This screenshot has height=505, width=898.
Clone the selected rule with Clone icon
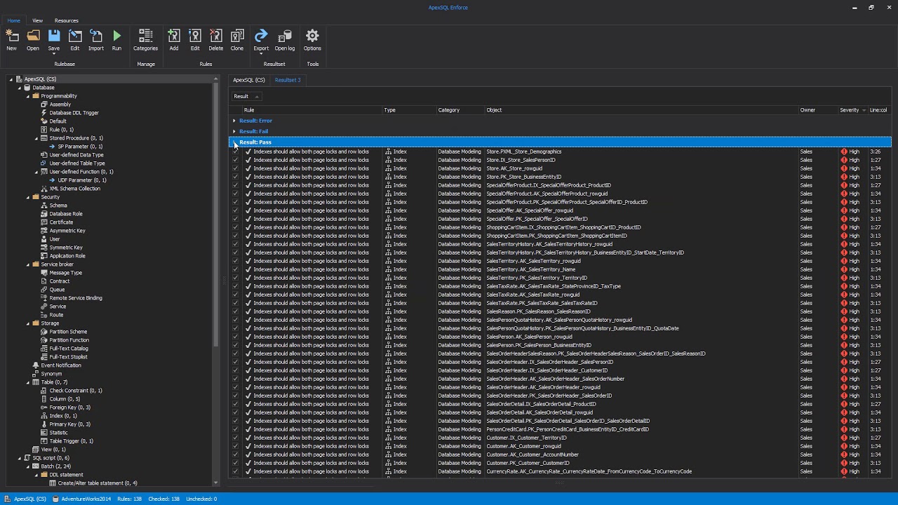click(237, 36)
